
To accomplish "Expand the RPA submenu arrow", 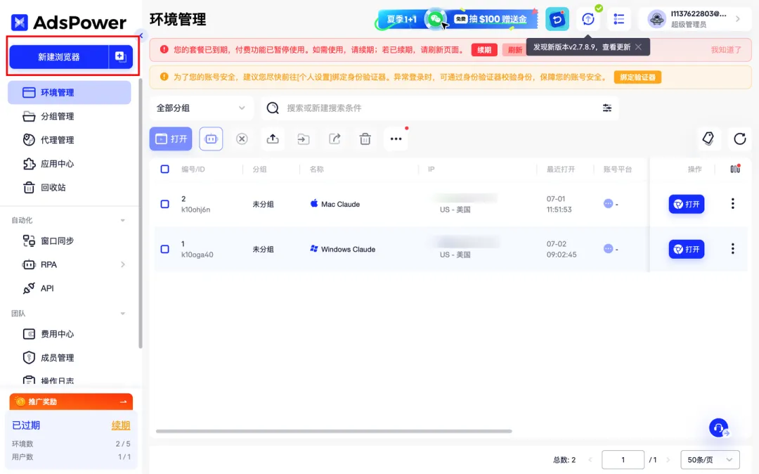I will point(123,264).
